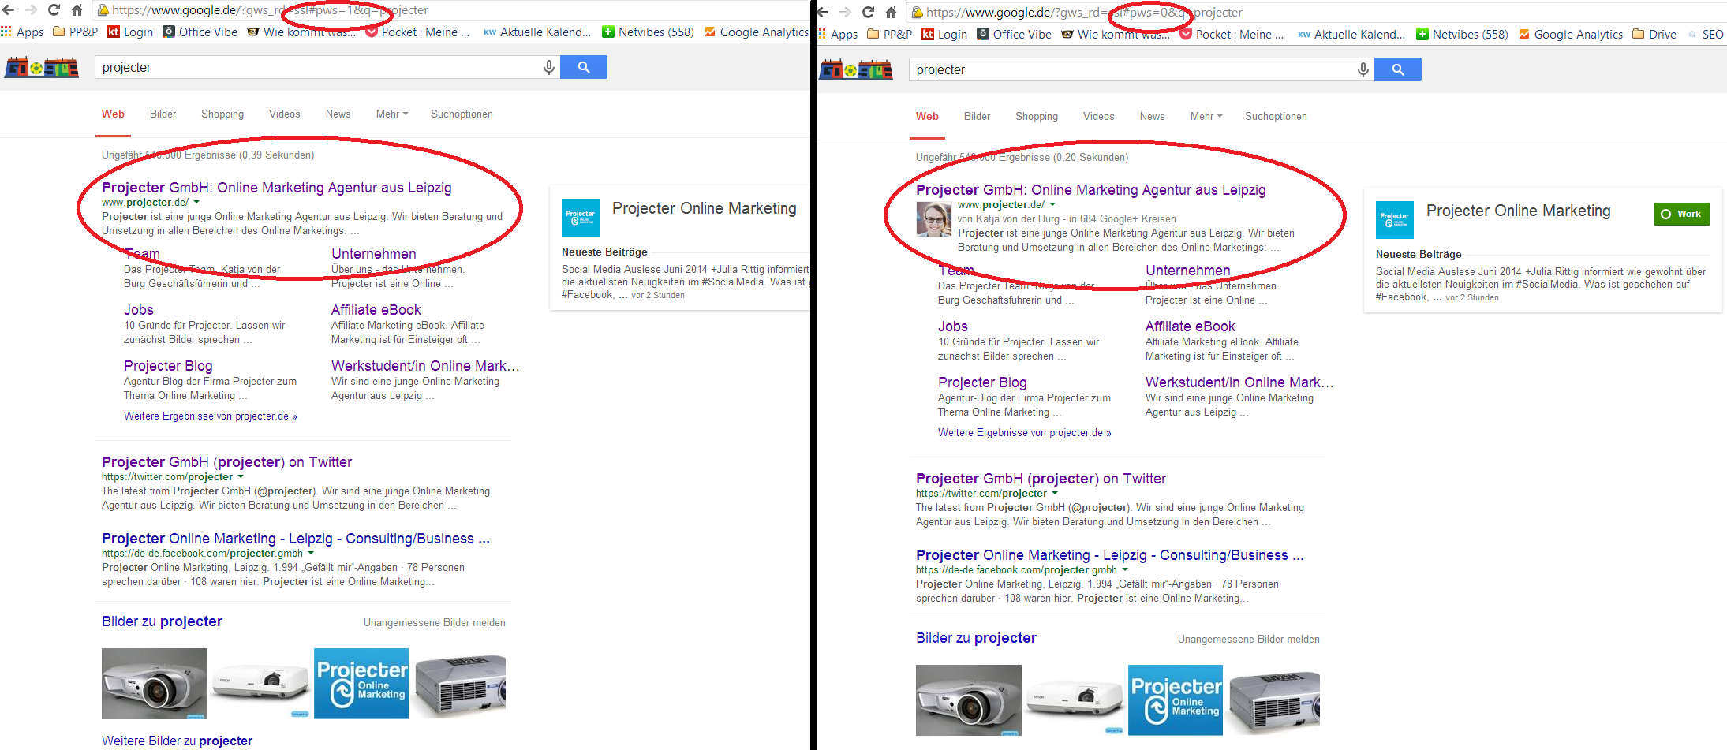Open the Team sitelink in the left window
This screenshot has height=750, width=1727.
tap(142, 254)
